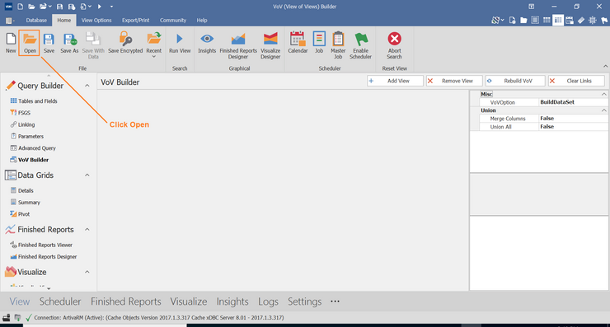The image size is (610, 327).
Task: Collapse the Misc property category
Action: (603, 94)
